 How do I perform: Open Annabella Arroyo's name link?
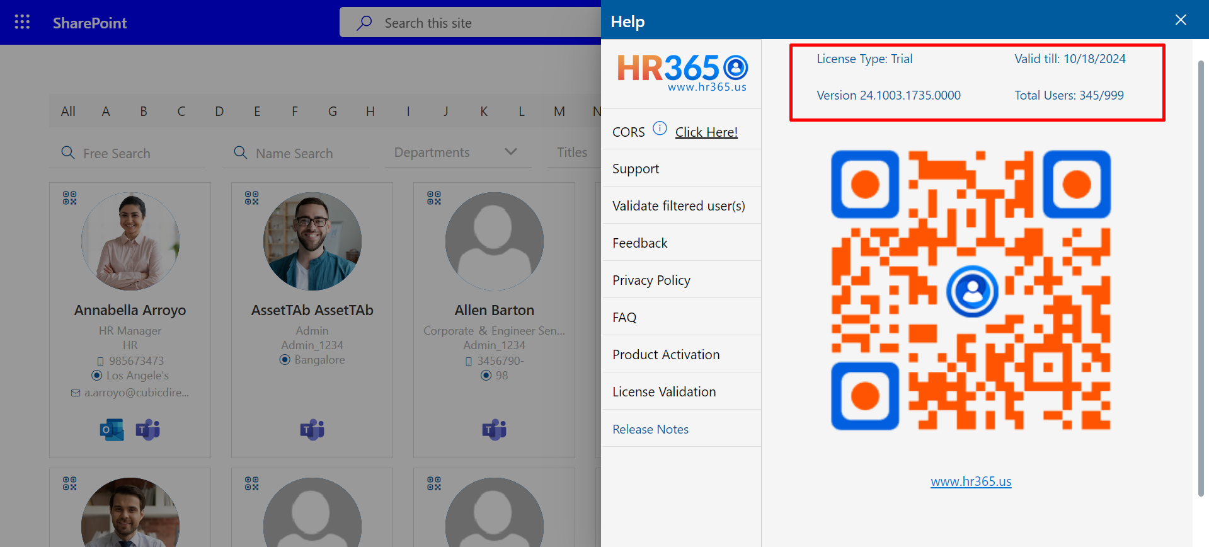click(130, 310)
